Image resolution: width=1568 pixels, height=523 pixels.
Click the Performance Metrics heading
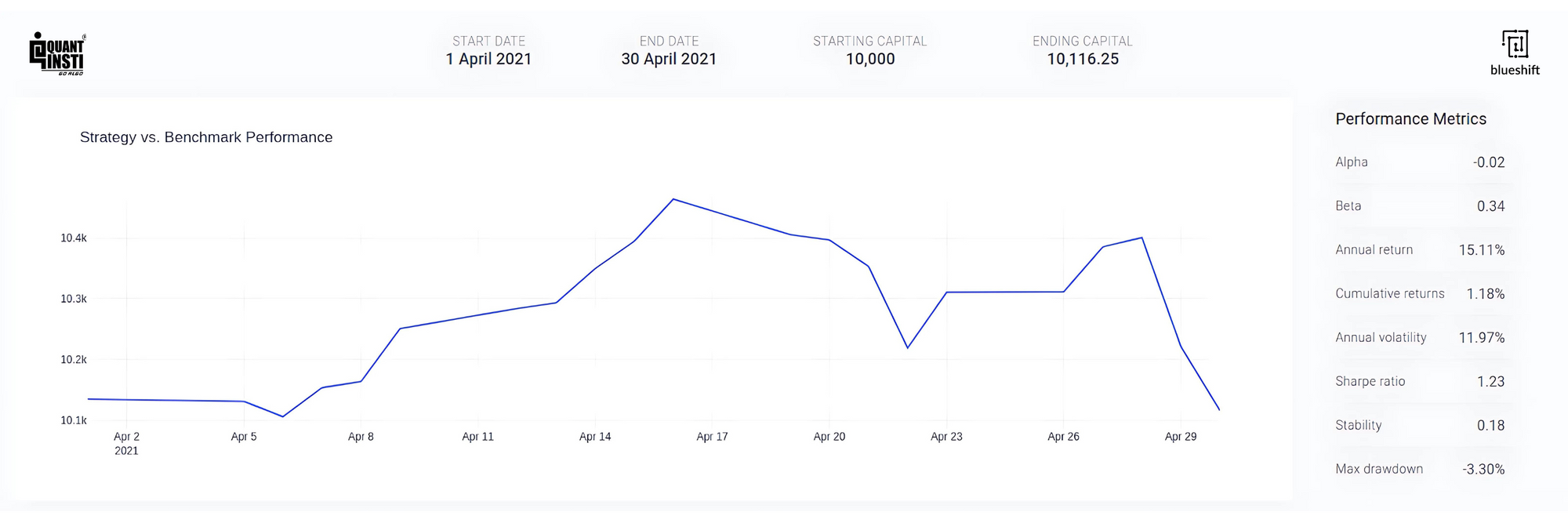tap(1410, 119)
